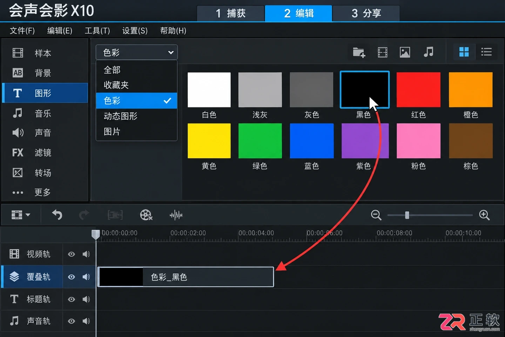Screen dimensions: 505x337
Task: Adjust the timeline zoom slider handle
Action: 407,215
